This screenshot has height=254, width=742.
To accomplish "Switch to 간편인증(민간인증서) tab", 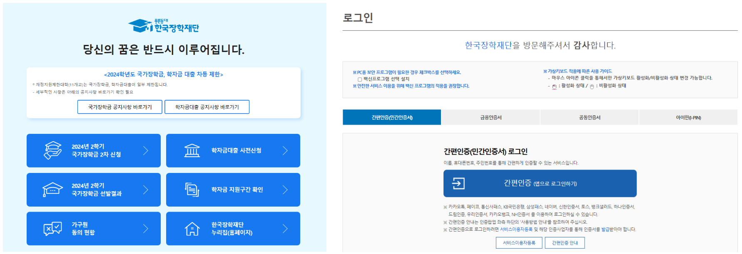I will click(392, 117).
